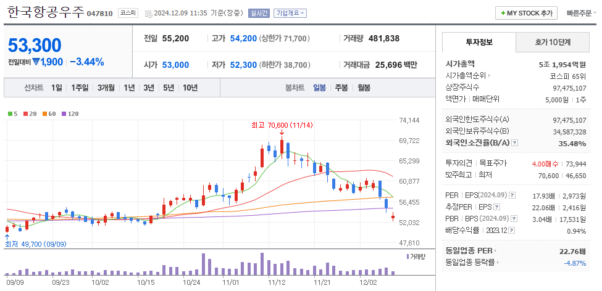This screenshot has width=602, height=291.
Task: Click the 동일업종 등락률 value -4.87%
Action: click(575, 263)
